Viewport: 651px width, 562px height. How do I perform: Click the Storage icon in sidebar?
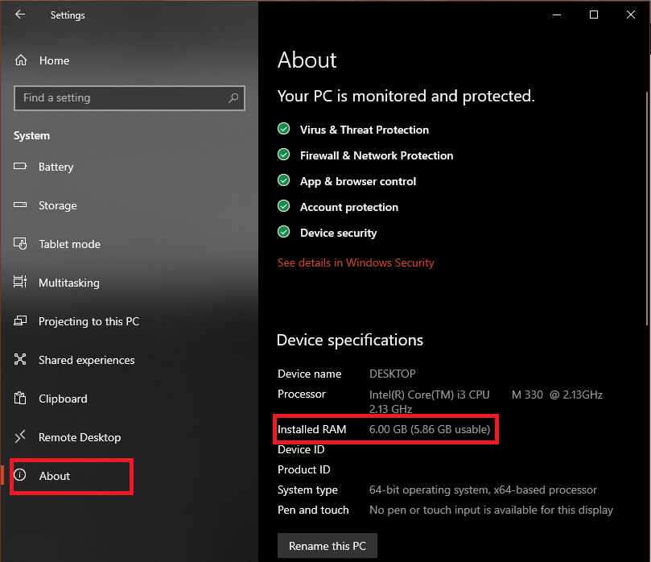pos(22,205)
